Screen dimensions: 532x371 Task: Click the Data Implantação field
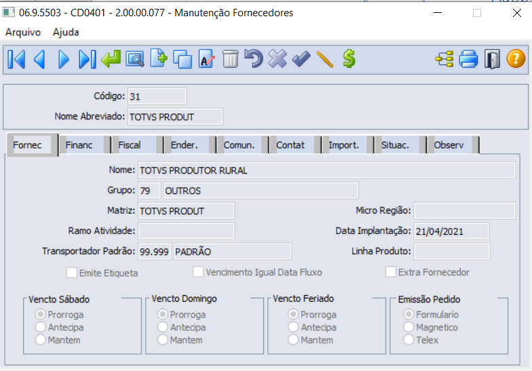(451, 231)
